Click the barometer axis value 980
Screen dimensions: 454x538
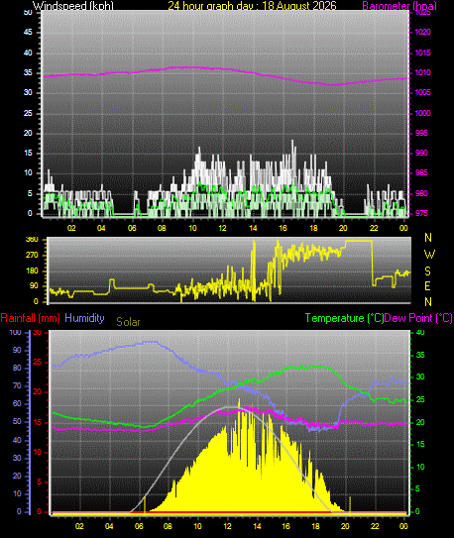click(421, 193)
